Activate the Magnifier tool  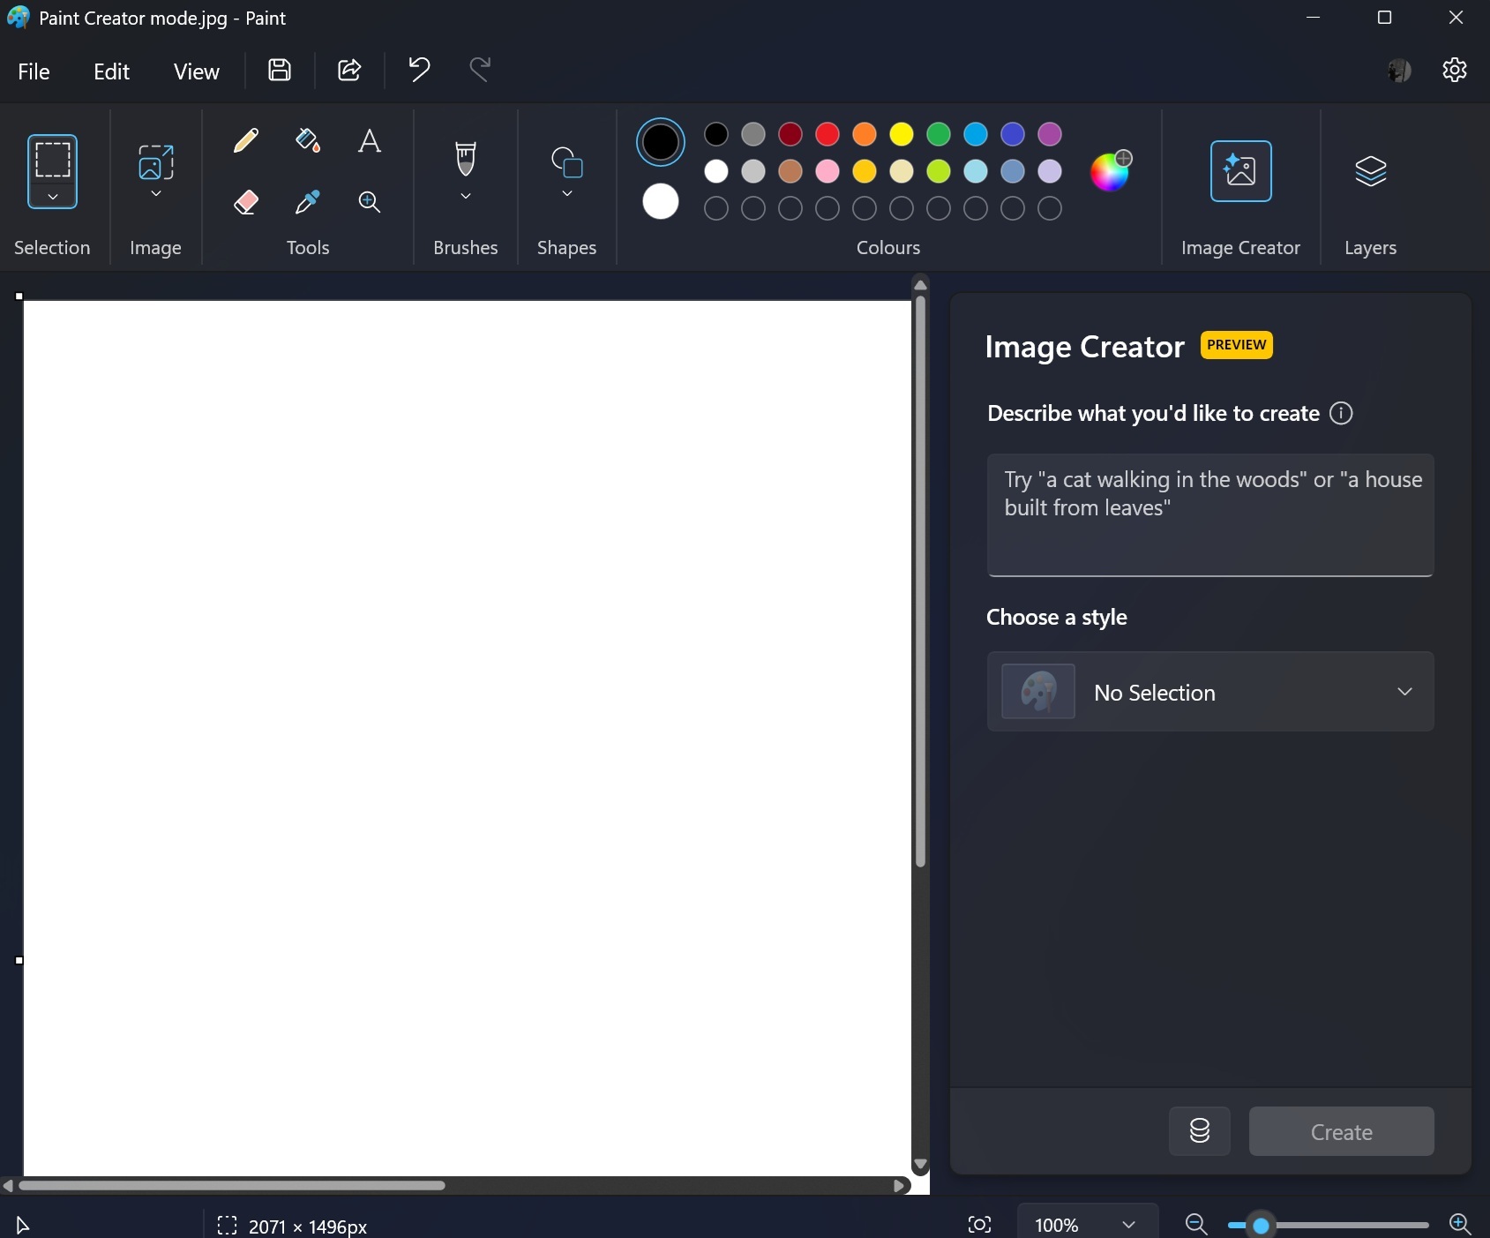coord(369,202)
